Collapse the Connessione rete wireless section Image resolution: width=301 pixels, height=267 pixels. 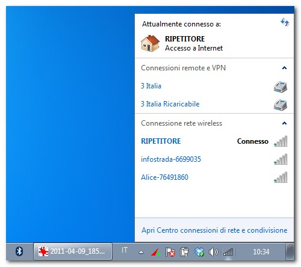coord(284,123)
